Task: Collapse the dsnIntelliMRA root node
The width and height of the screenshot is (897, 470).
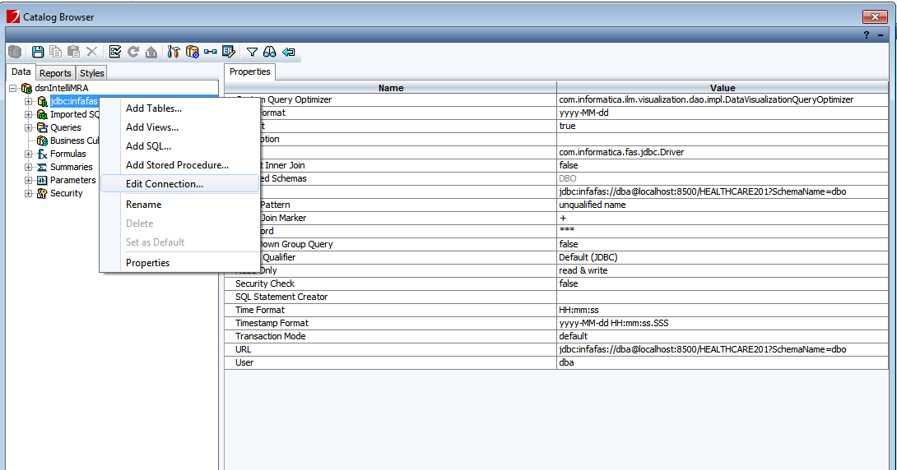Action: pyautogui.click(x=13, y=88)
